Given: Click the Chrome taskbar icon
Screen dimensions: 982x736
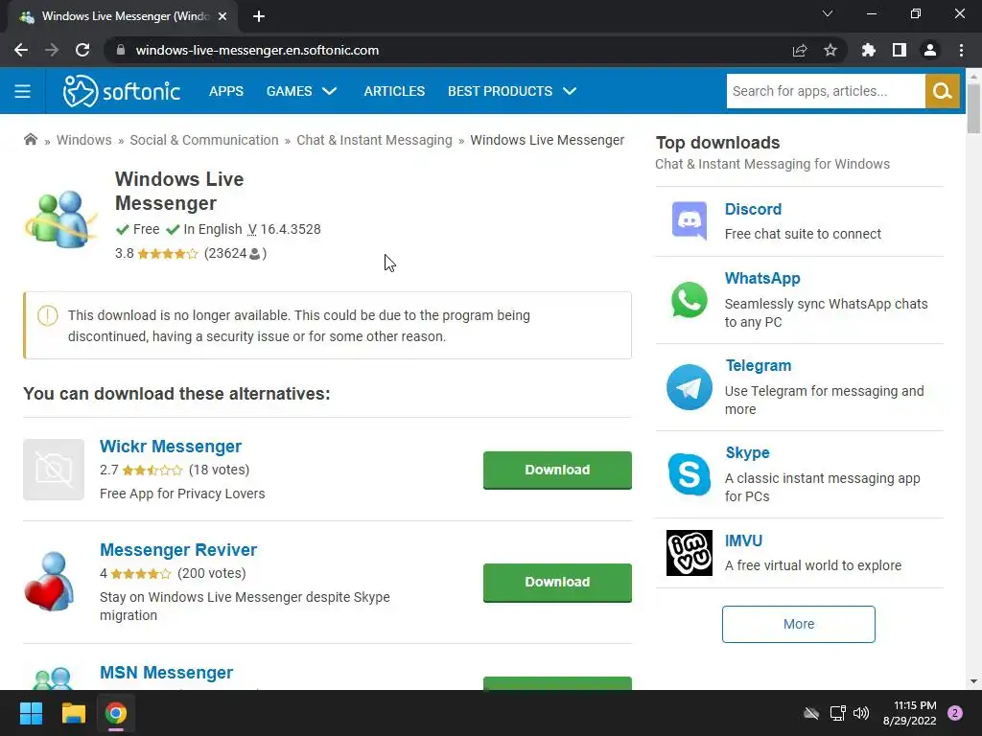Looking at the screenshot, I should point(116,713).
